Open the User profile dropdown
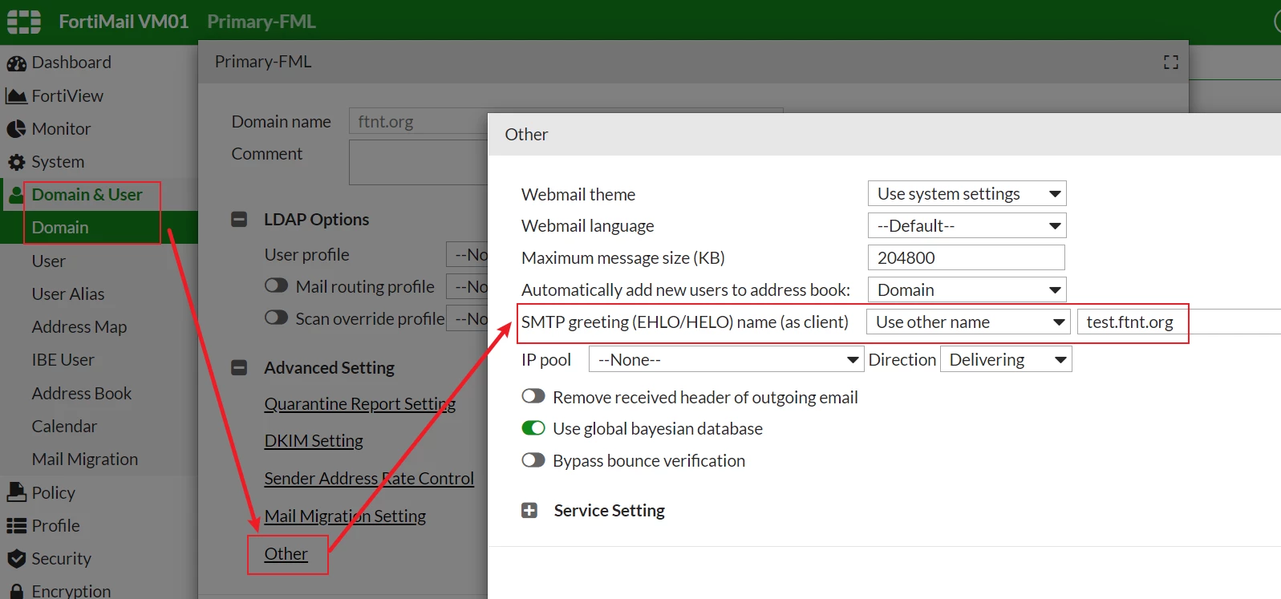This screenshot has height=599, width=1281. click(467, 254)
